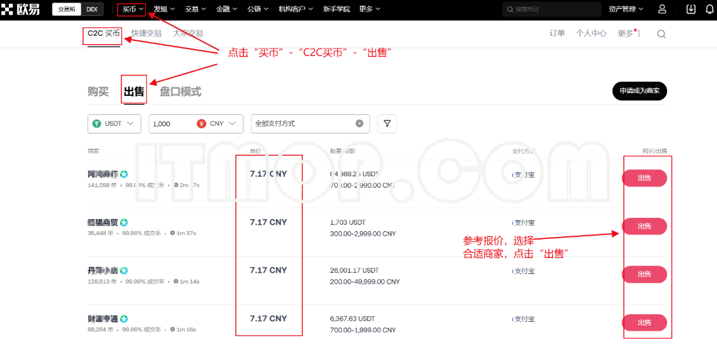The image size is (717, 350).
Task: Select the 盘口模式 tab
Action: tap(180, 91)
